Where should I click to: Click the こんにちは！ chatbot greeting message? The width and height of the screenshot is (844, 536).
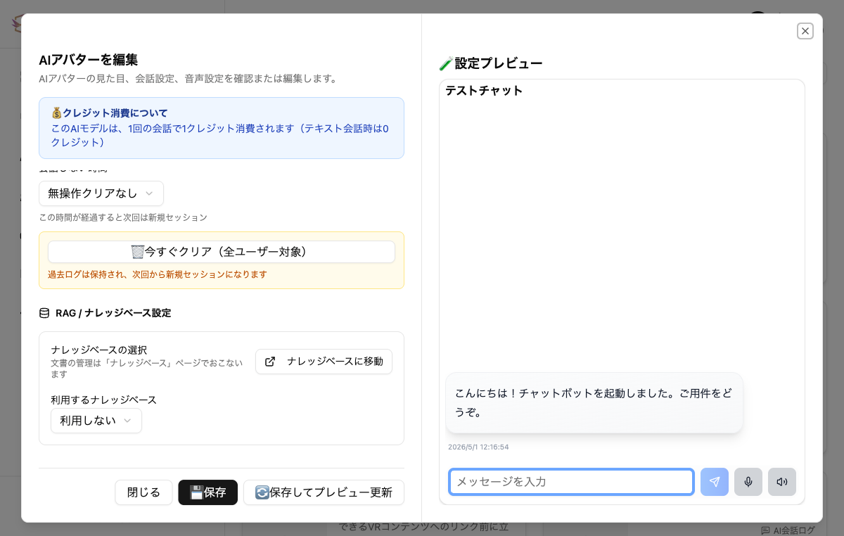coord(594,403)
